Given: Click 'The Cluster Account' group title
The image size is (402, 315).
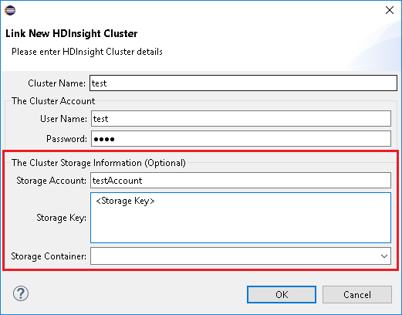Looking at the screenshot, I should coord(53,101).
